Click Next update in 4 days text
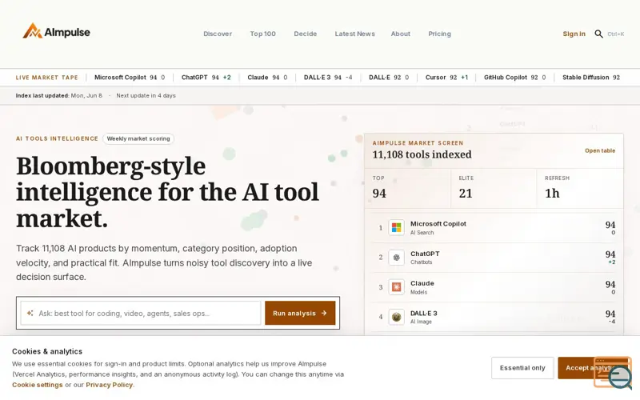 pos(146,95)
